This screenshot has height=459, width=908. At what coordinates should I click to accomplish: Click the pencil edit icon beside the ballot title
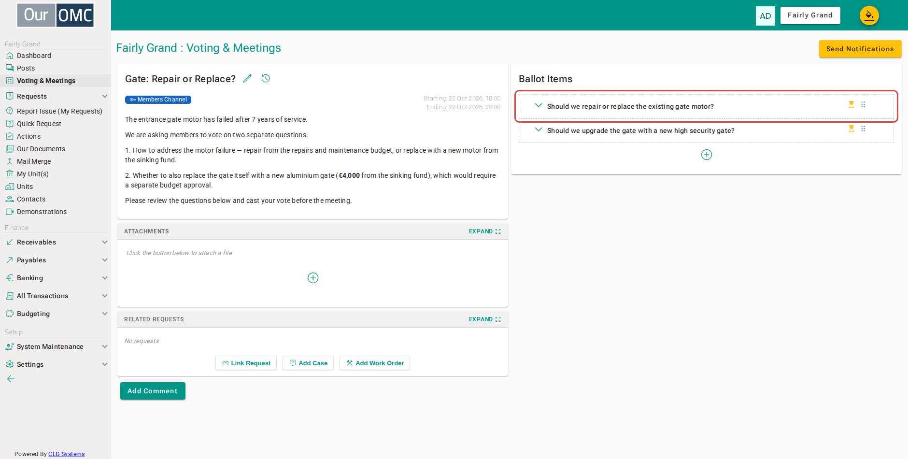(247, 78)
